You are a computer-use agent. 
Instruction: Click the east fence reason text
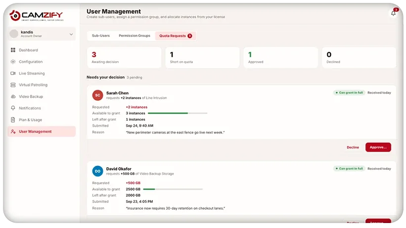(x=175, y=132)
